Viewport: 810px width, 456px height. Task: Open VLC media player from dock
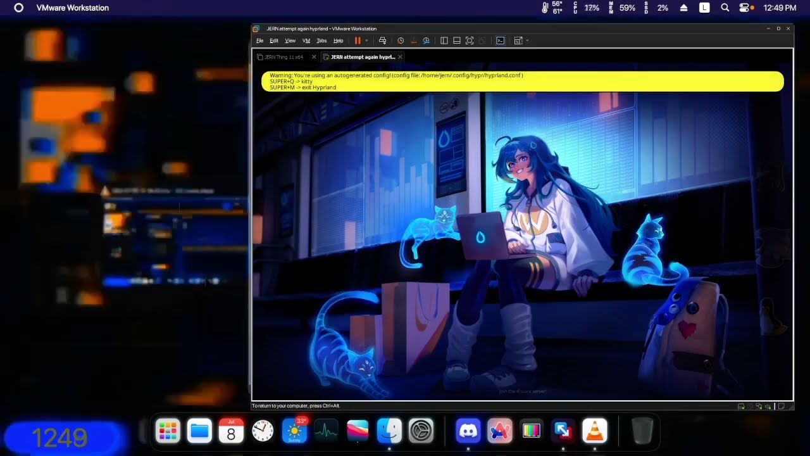click(595, 431)
